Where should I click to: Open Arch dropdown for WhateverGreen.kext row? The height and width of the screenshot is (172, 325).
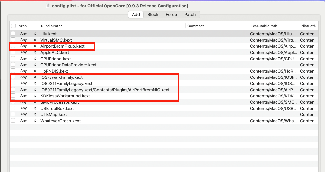pos(28,120)
